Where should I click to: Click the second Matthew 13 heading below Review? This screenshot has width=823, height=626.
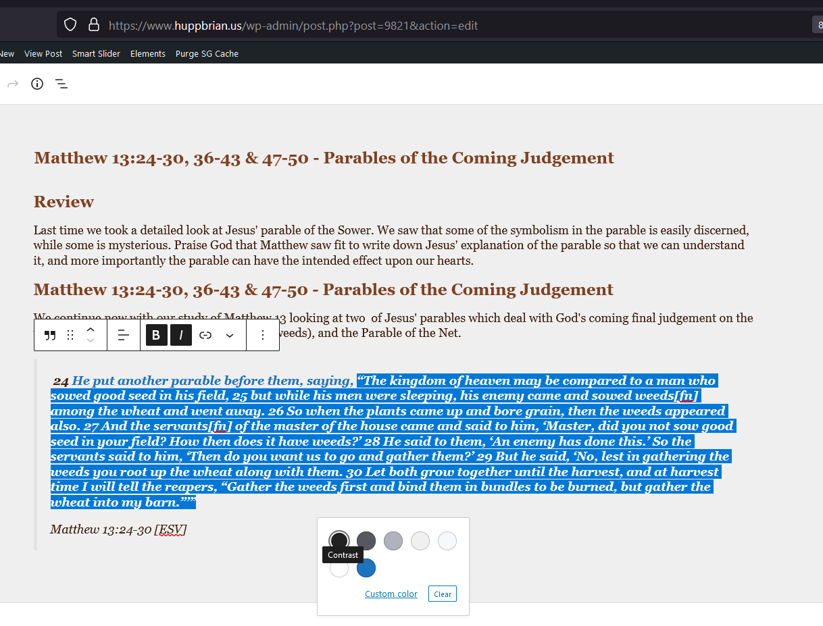(324, 290)
